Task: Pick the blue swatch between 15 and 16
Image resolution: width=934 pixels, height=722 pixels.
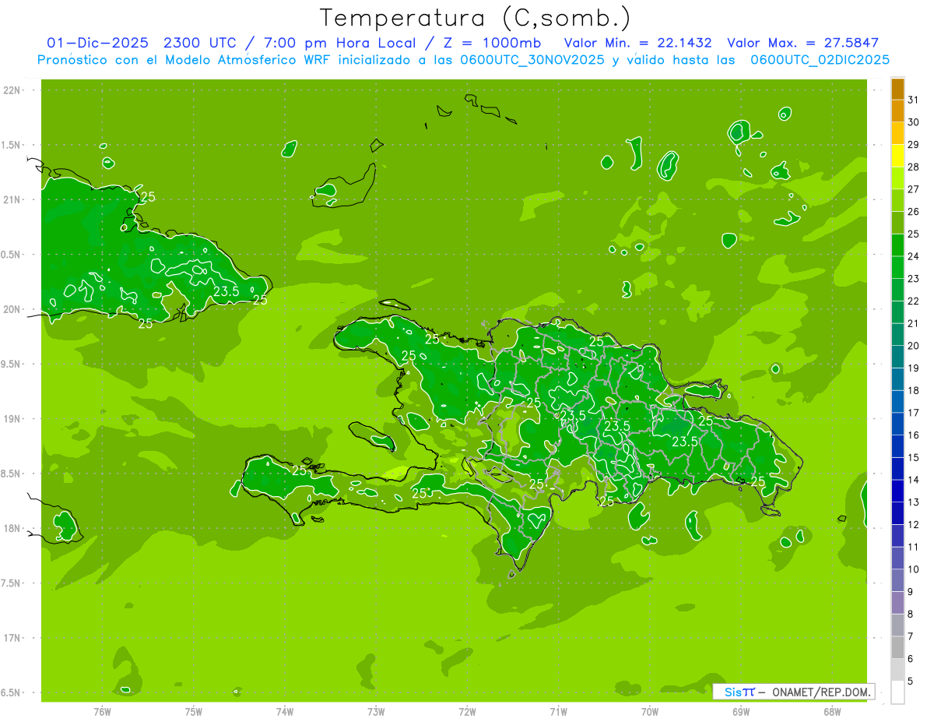Action: 897,446
